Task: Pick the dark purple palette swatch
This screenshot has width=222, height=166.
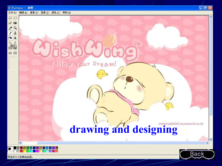Action: (x=37, y=148)
